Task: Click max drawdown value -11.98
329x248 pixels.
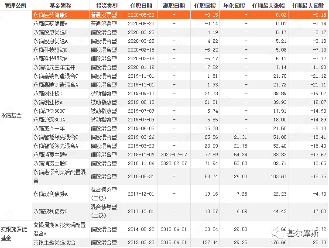Action: pyautogui.click(x=318, y=67)
